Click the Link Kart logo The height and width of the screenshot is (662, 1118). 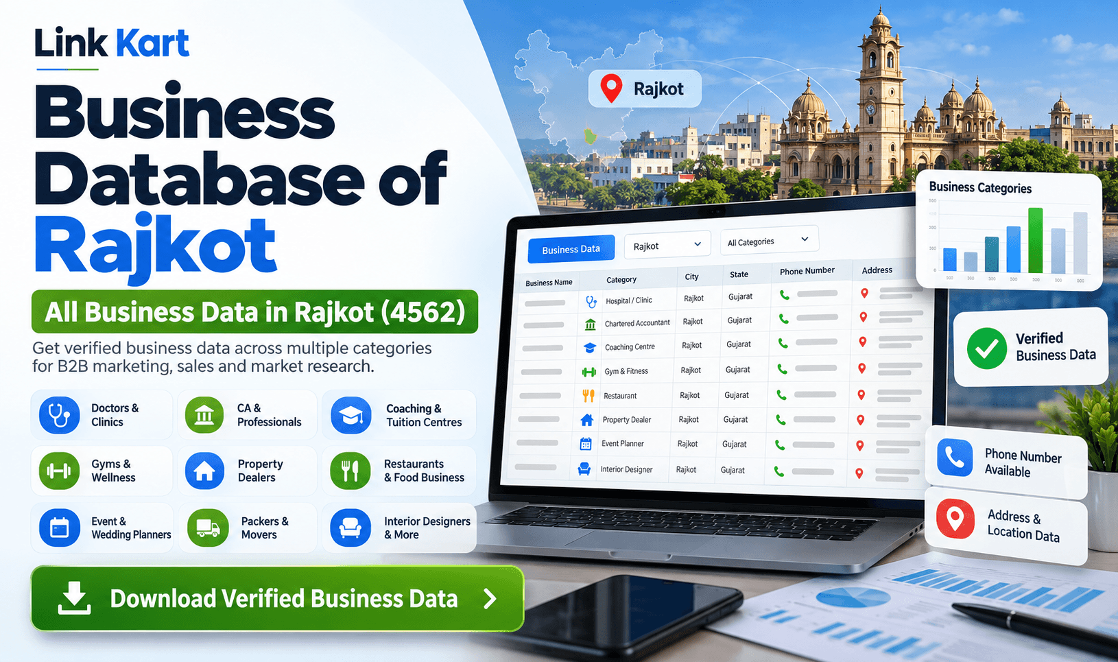(x=112, y=43)
